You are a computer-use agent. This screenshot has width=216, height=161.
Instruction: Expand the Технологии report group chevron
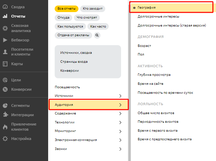(120, 122)
